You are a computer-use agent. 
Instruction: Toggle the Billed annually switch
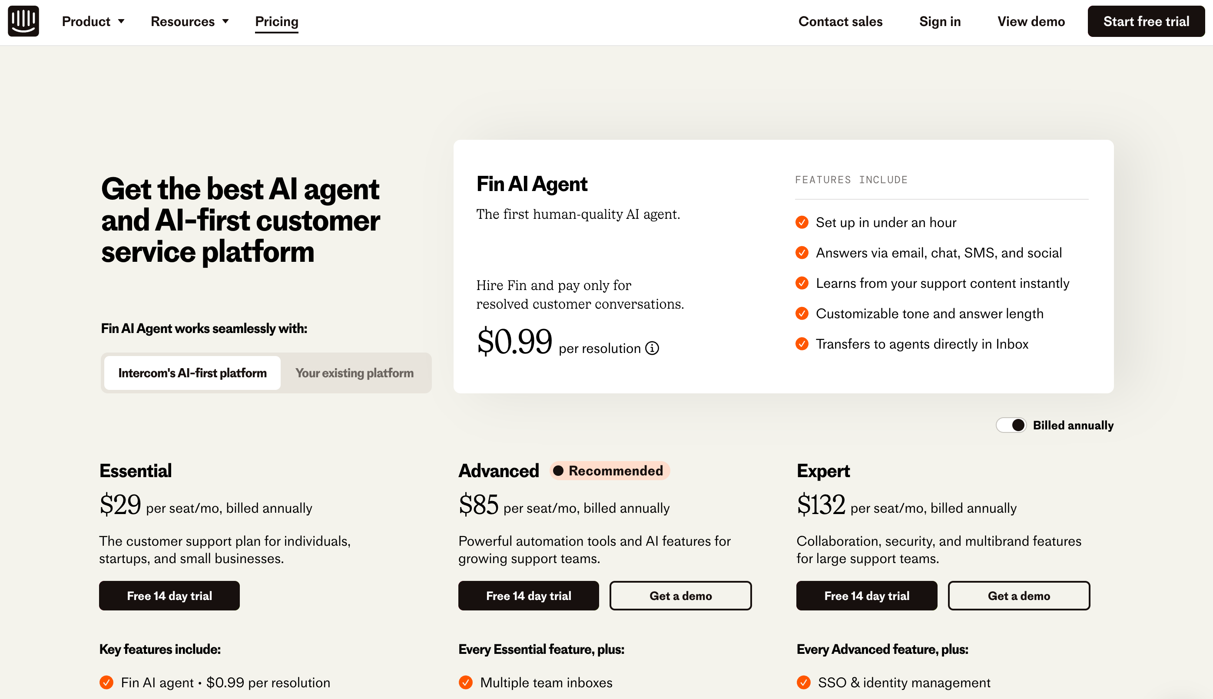click(1011, 425)
